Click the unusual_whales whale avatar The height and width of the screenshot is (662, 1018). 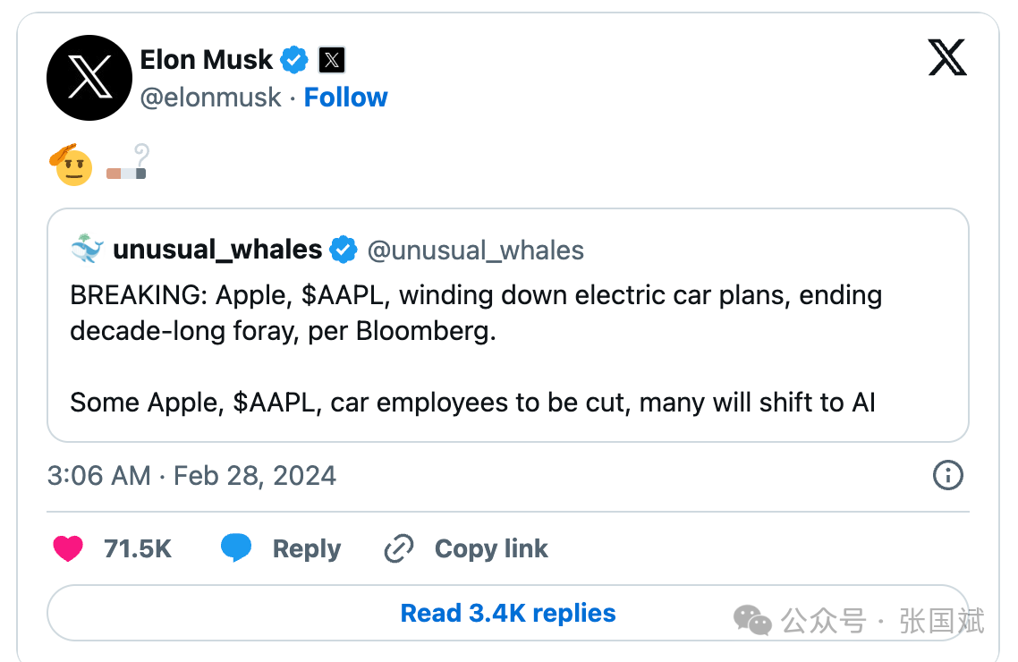pyautogui.click(x=87, y=249)
